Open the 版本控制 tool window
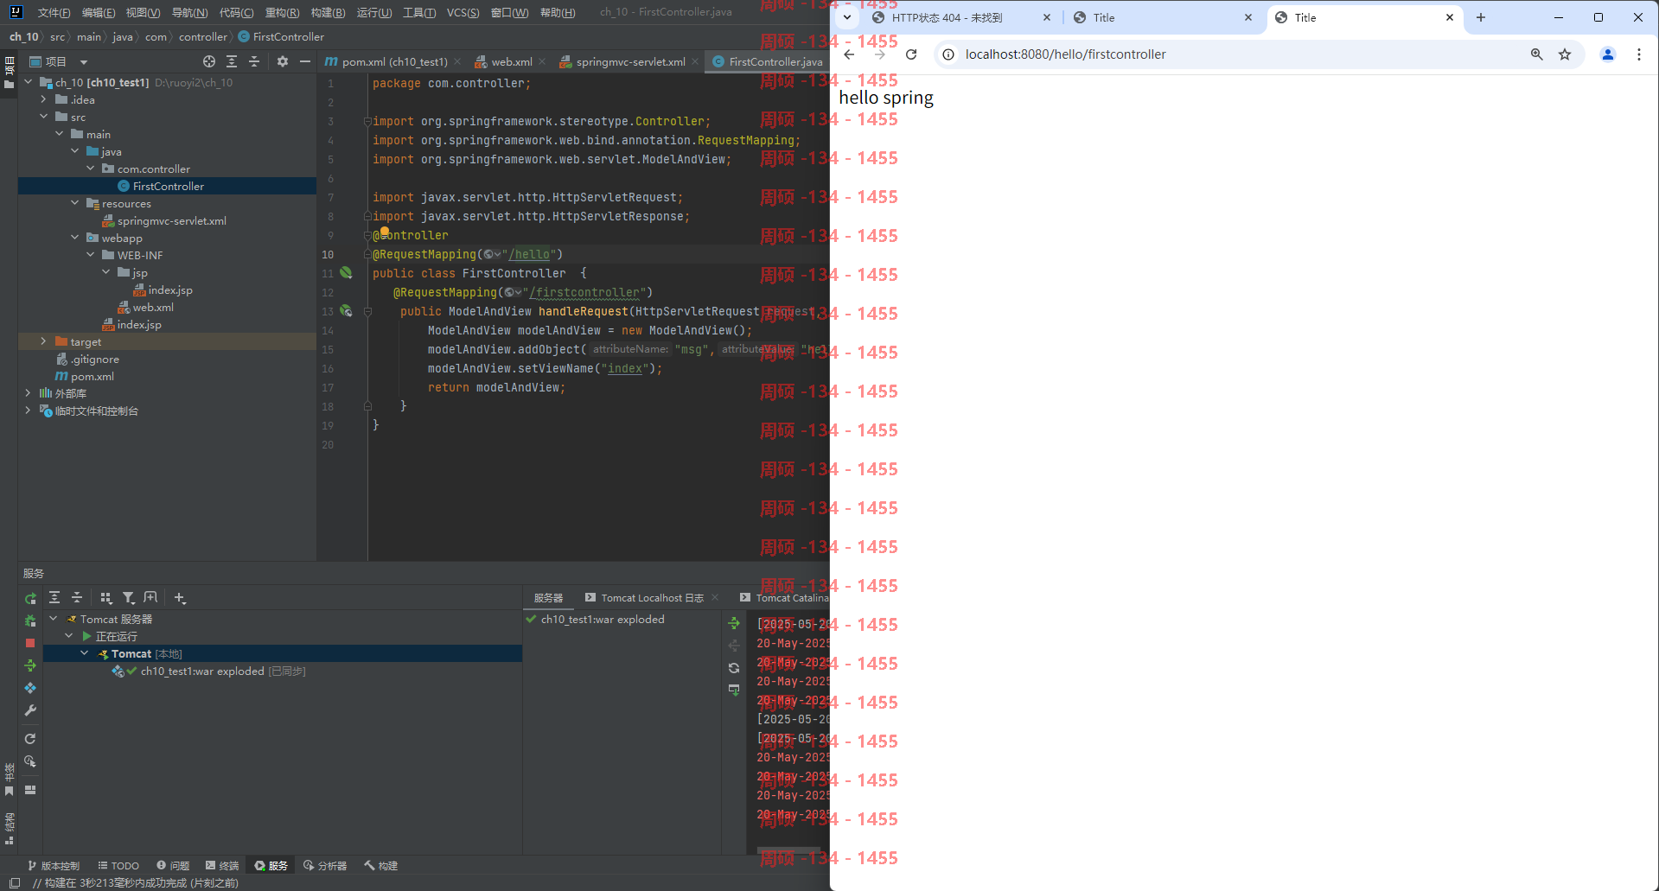The image size is (1659, 891). (54, 865)
